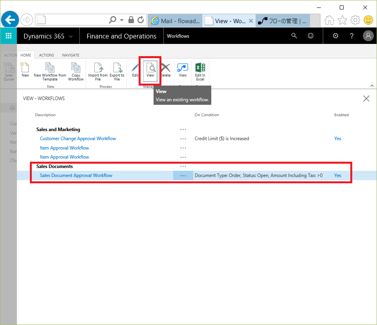This screenshot has width=377, height=325.
Task: Open the user account avatar menu
Action: [368, 36]
